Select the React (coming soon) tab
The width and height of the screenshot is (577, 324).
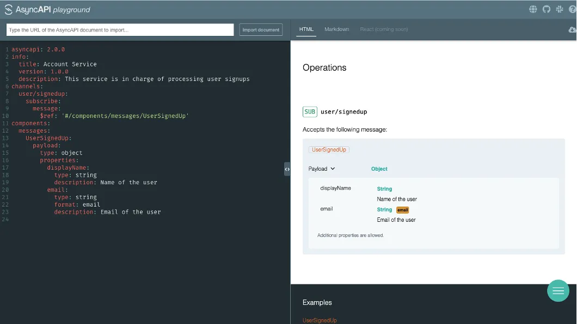pos(384,29)
